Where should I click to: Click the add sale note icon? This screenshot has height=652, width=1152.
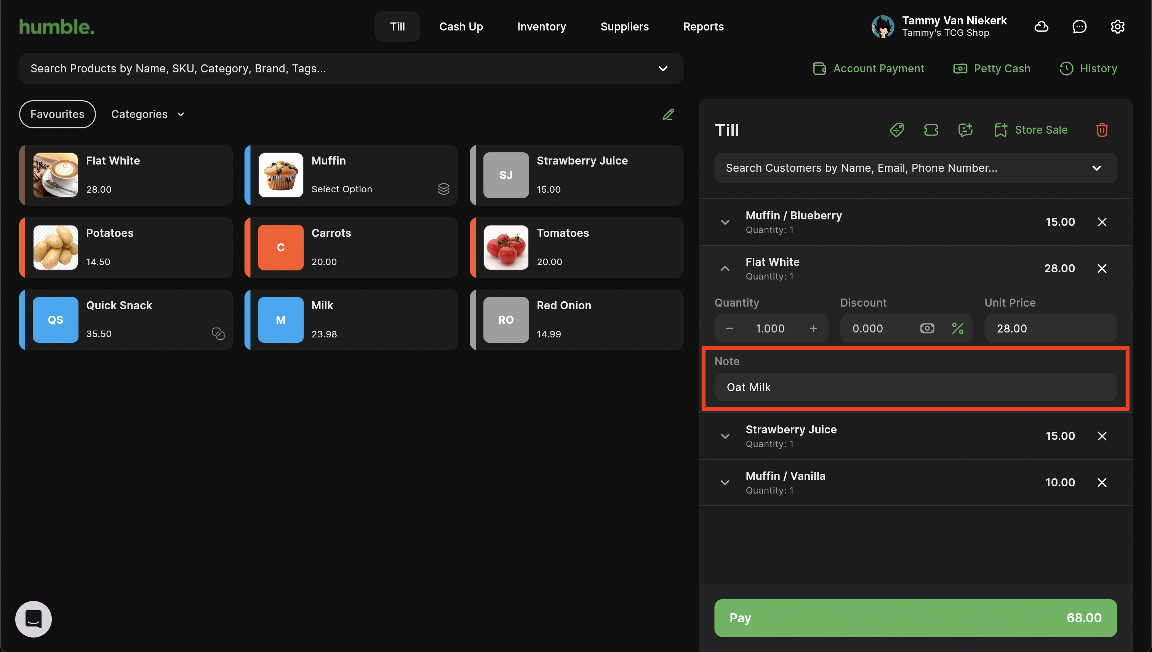click(965, 130)
